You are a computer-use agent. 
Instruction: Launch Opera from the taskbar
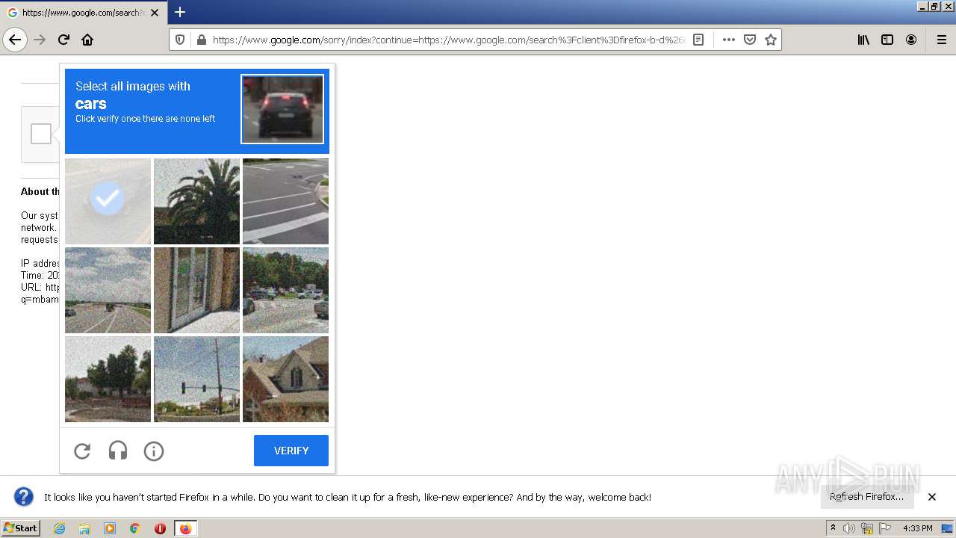click(x=160, y=528)
